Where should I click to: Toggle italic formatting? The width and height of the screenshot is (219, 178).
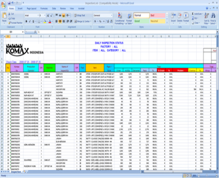[x=30, y=22]
